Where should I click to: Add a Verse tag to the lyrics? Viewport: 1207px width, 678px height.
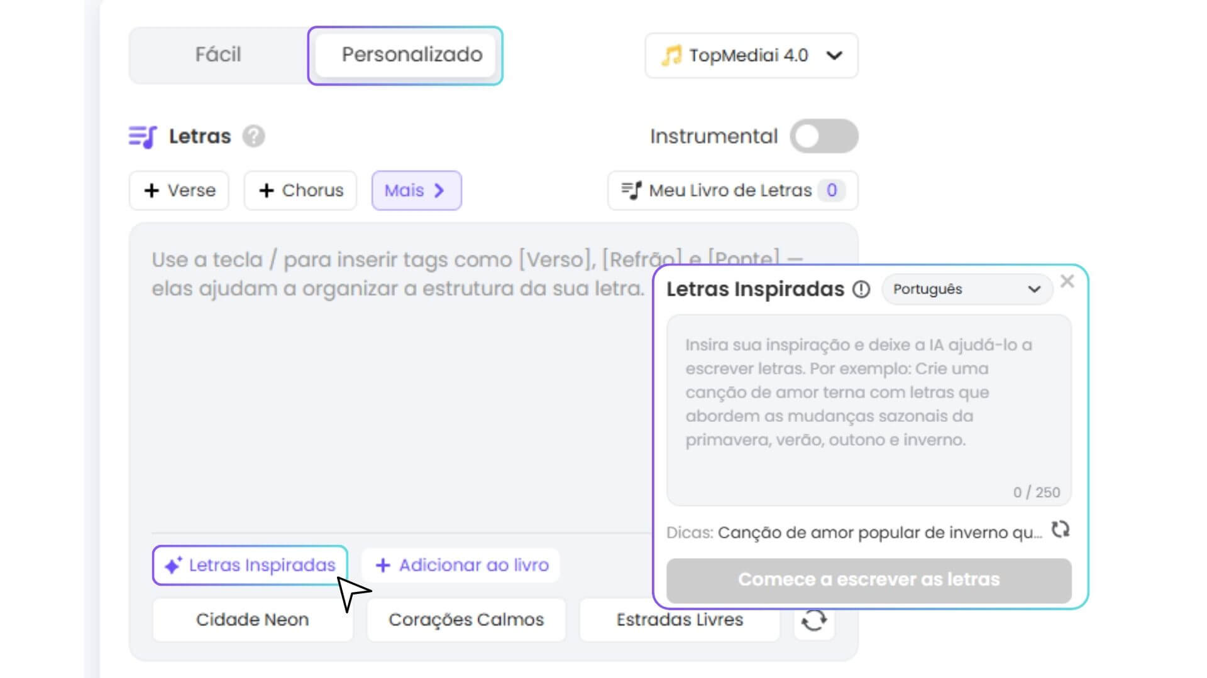(179, 190)
